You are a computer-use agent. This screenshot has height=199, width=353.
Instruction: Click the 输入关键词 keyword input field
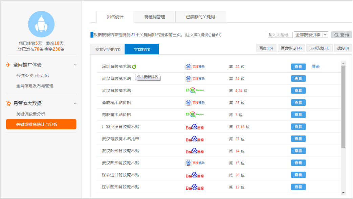pos(280,35)
